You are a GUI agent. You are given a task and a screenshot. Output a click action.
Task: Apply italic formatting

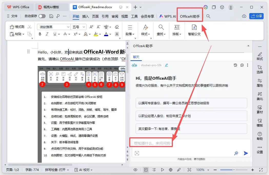[x=47, y=34]
